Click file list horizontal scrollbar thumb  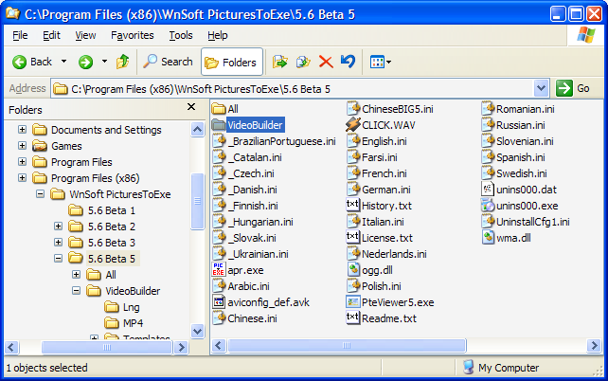(347, 345)
